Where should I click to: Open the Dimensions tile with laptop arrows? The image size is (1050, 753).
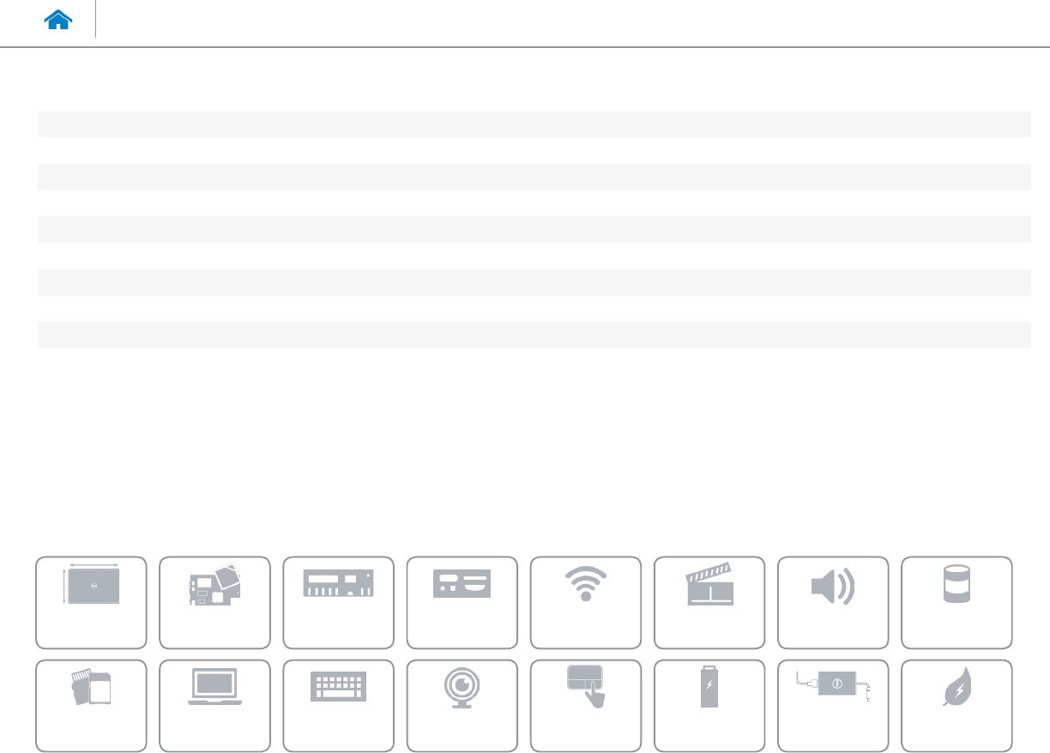tap(91, 602)
